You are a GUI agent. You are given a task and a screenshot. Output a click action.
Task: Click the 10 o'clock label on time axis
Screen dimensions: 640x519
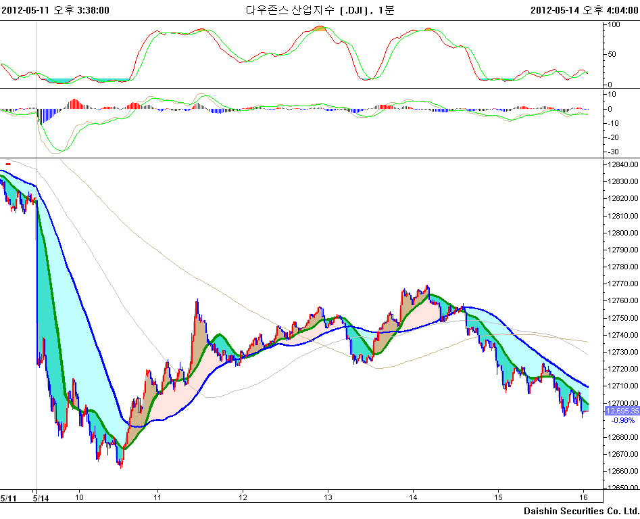coord(79,498)
